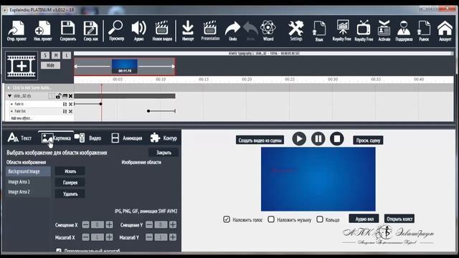Switch to the Видео tab
This screenshot has width=459, height=258.
[x=87, y=138]
